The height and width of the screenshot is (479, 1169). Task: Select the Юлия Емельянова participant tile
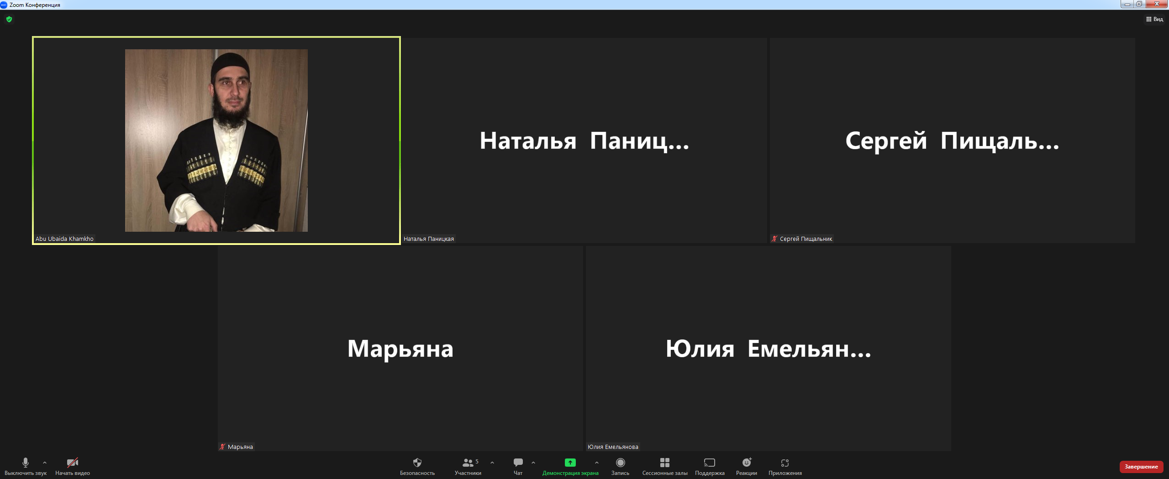768,349
